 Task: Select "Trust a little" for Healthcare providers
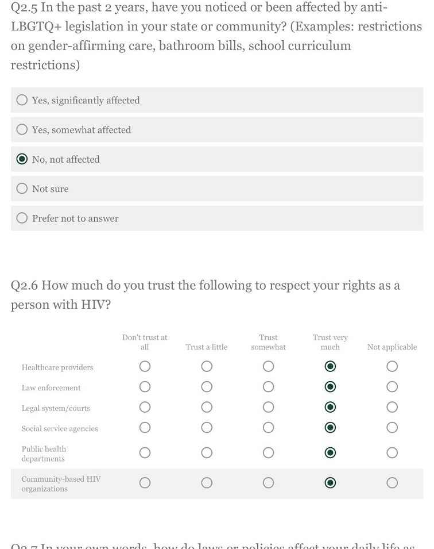[x=207, y=366]
